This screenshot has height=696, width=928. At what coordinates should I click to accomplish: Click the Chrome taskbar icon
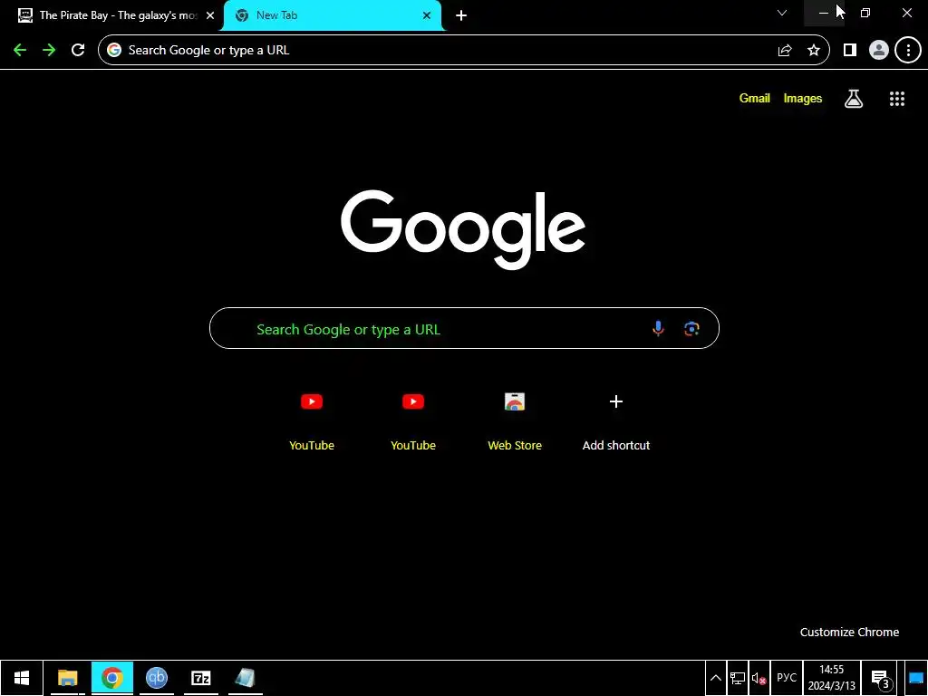coord(111,678)
